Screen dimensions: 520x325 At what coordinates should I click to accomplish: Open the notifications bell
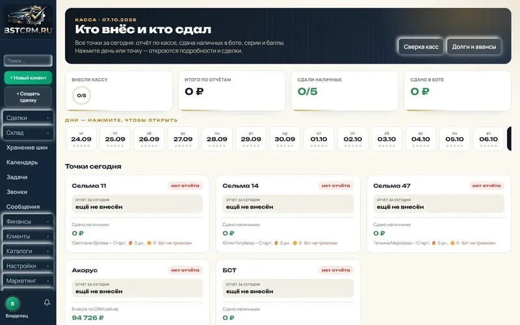pos(47,302)
